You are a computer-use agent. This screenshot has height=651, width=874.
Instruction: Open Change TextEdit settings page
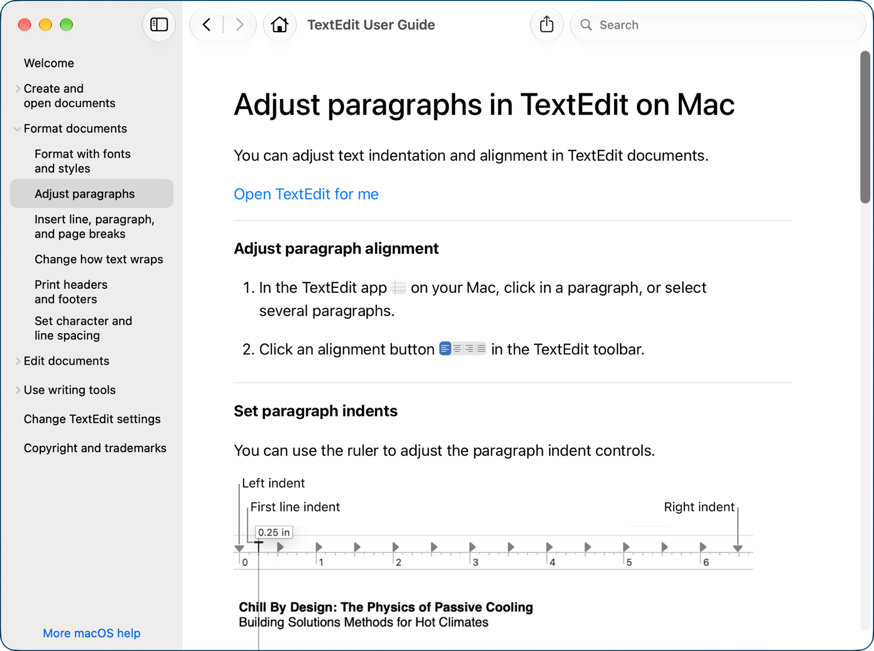[92, 419]
